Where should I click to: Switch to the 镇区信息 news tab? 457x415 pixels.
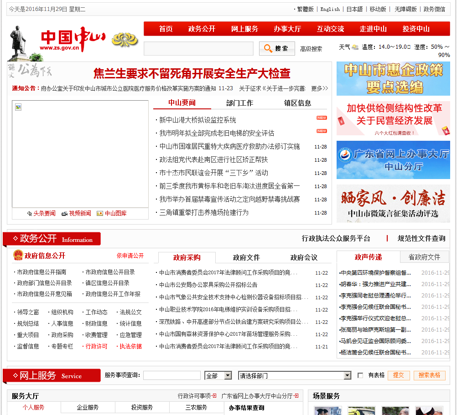297,103
